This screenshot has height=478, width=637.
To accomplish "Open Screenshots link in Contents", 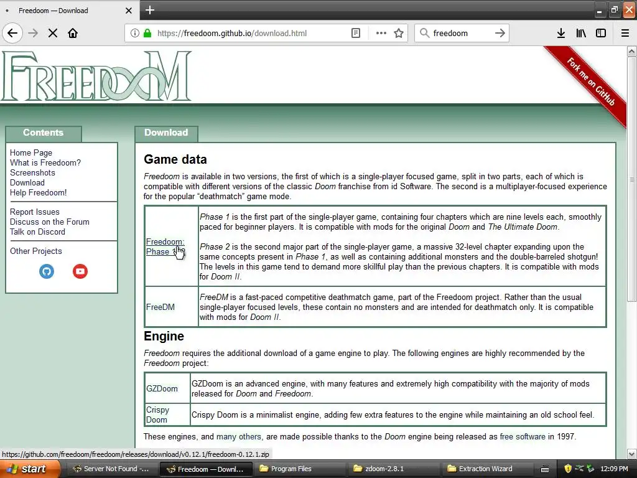I will pos(32,173).
